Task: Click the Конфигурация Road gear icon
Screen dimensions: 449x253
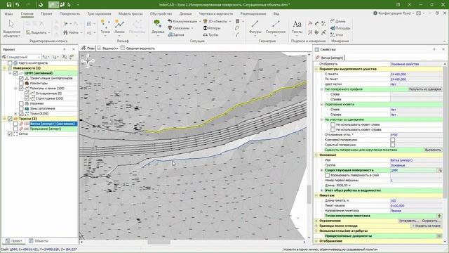Action: 375,13
